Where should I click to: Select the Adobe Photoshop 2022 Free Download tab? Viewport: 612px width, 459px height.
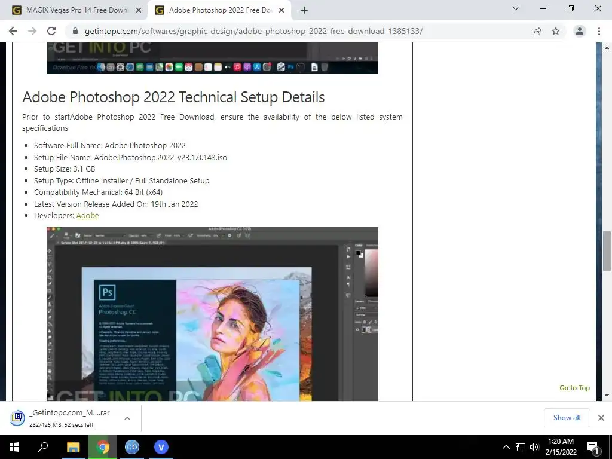(219, 10)
